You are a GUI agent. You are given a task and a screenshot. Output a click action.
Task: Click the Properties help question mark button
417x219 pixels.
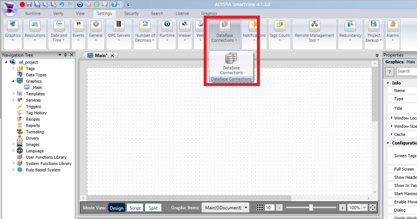[390, 72]
